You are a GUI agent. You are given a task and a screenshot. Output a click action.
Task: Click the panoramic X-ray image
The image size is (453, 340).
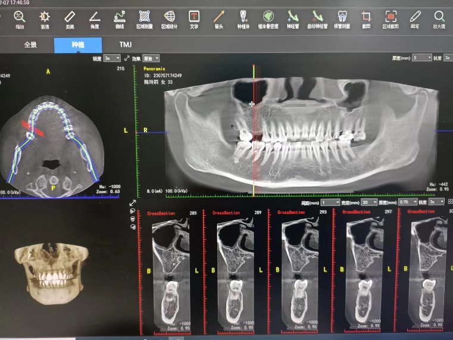pos(301,136)
